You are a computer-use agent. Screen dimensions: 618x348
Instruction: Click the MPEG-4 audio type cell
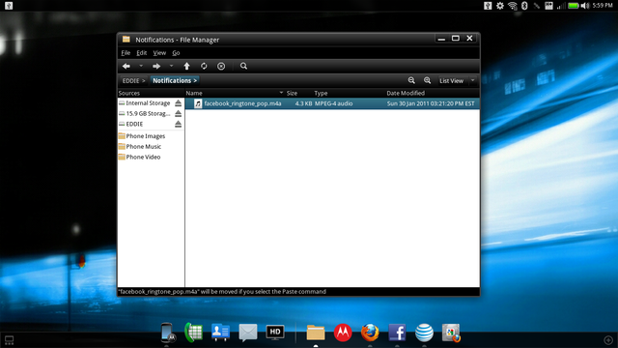coord(333,103)
